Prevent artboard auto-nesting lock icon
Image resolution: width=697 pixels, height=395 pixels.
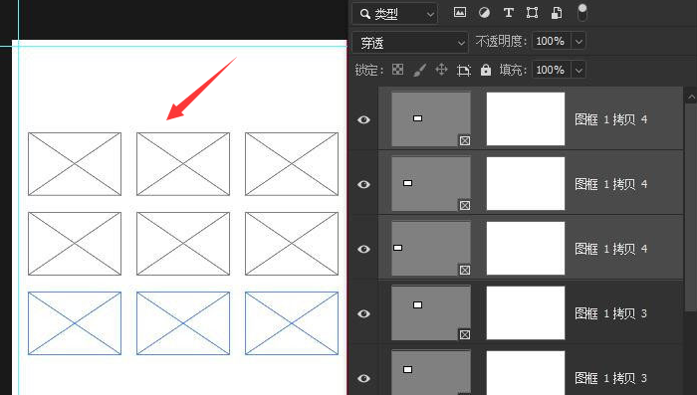coord(464,70)
